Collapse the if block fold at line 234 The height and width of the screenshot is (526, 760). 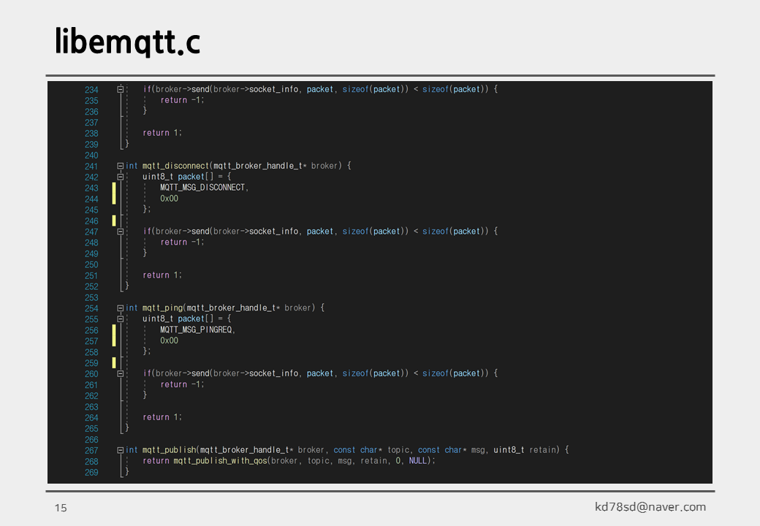120,89
